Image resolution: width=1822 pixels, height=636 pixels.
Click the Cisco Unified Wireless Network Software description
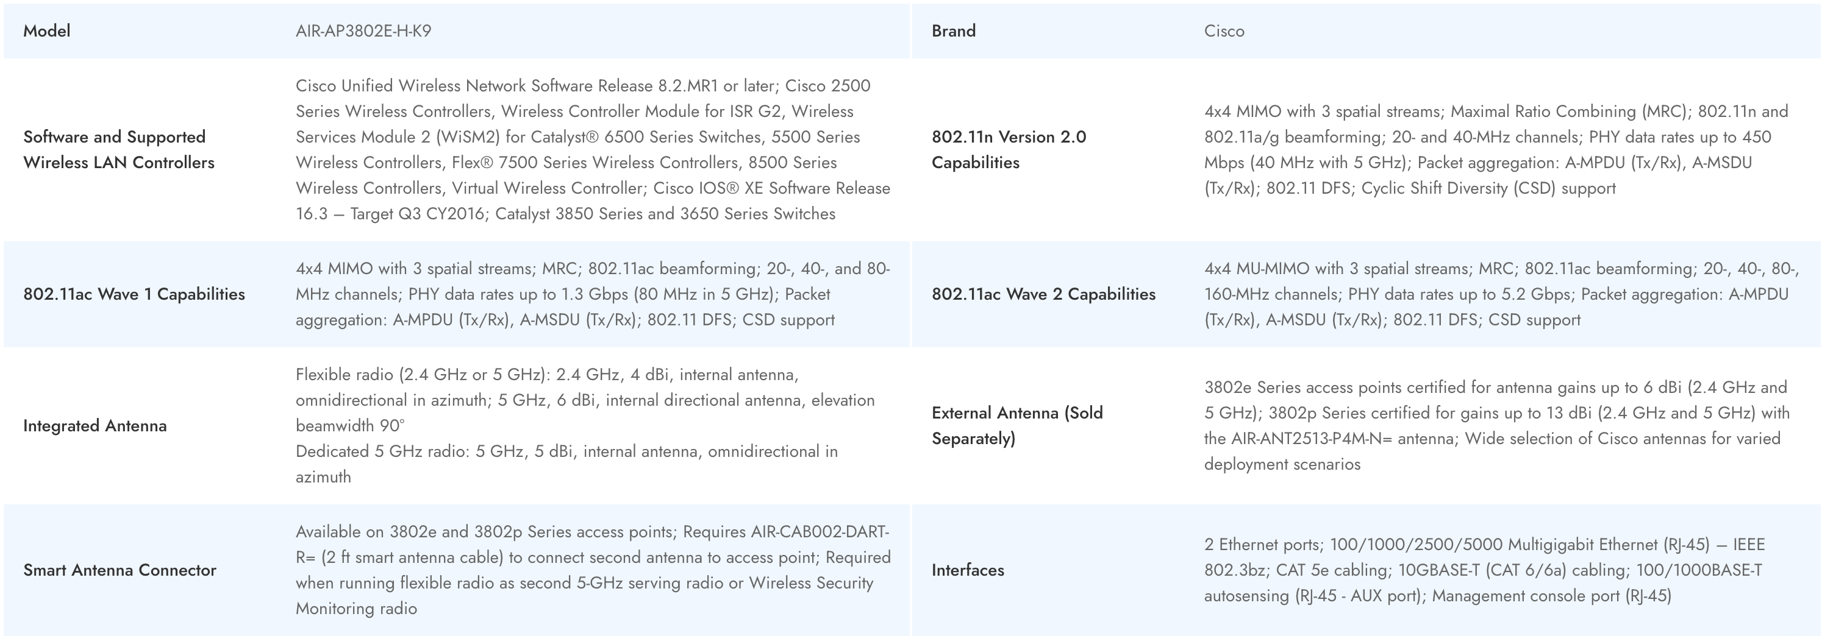tap(593, 150)
